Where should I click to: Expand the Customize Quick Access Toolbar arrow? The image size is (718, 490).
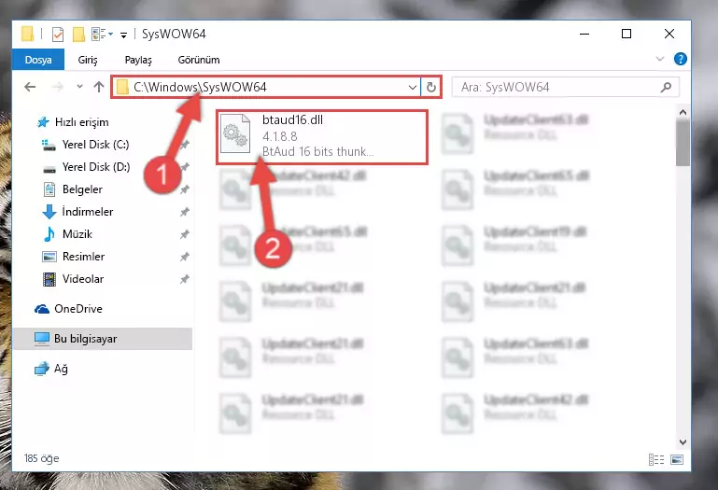click(123, 35)
